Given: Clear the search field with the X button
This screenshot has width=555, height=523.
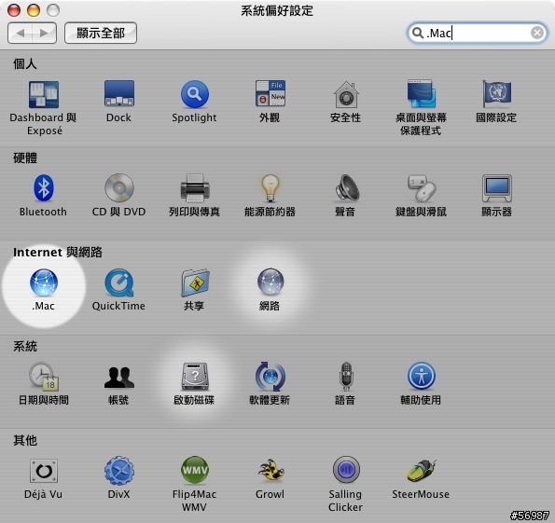Looking at the screenshot, I should 537,33.
